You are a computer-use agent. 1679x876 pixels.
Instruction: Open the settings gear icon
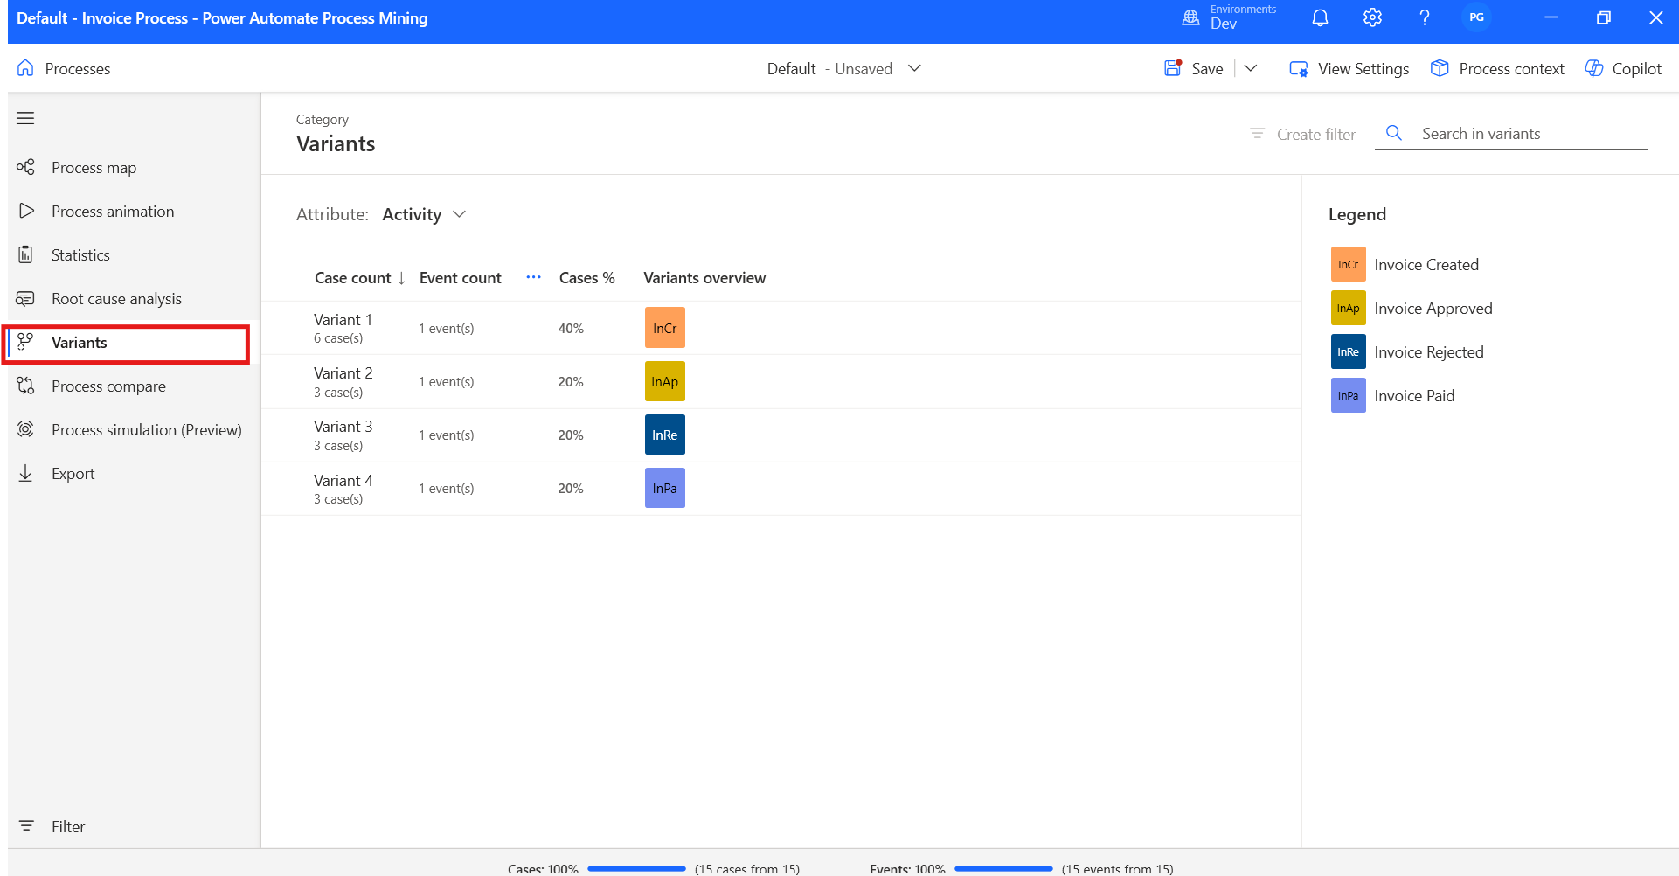[x=1372, y=17]
